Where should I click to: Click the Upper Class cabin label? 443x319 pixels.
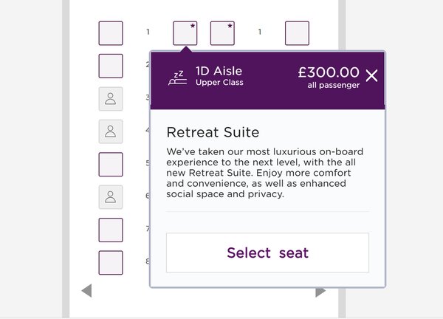point(219,83)
